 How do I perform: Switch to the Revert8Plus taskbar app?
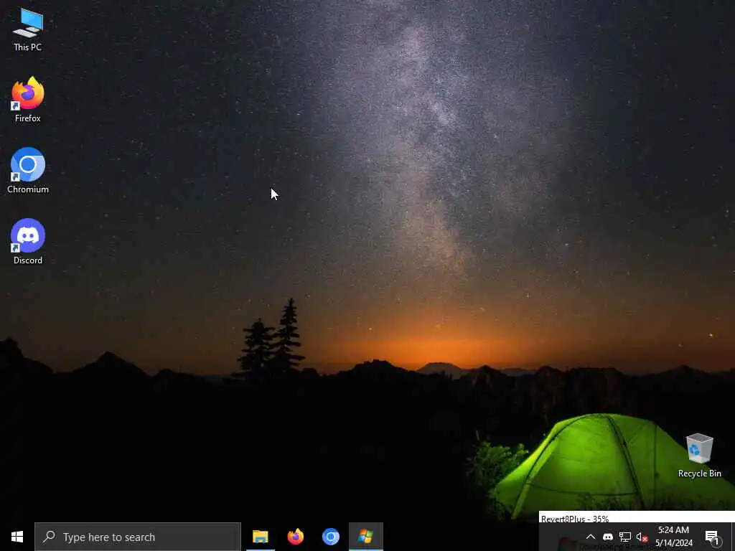click(365, 537)
